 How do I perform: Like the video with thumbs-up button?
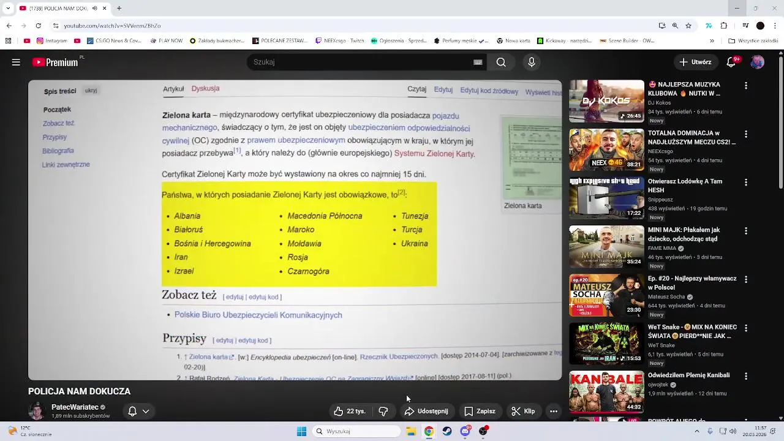tap(349, 412)
